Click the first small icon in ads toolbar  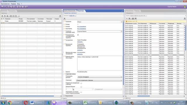[127, 19]
